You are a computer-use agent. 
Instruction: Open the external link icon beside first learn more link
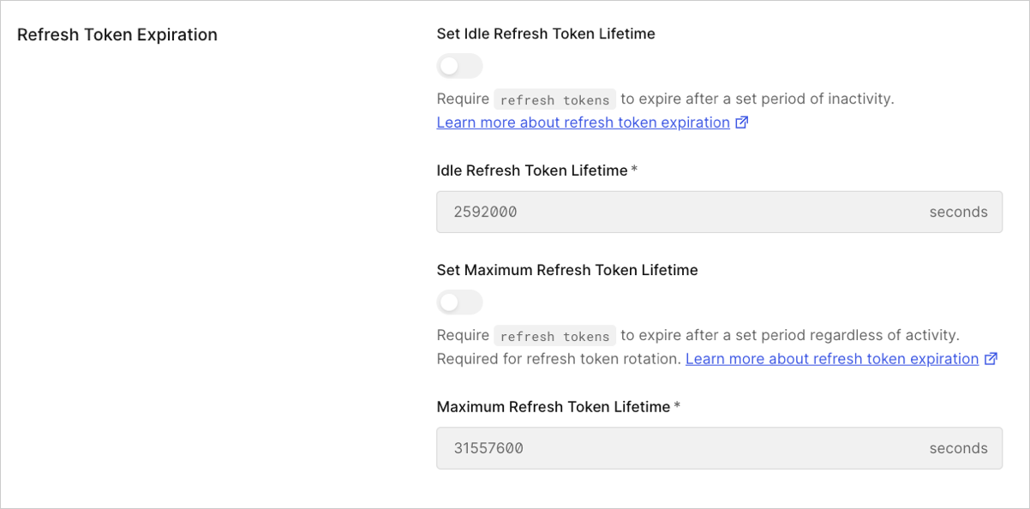coord(742,122)
